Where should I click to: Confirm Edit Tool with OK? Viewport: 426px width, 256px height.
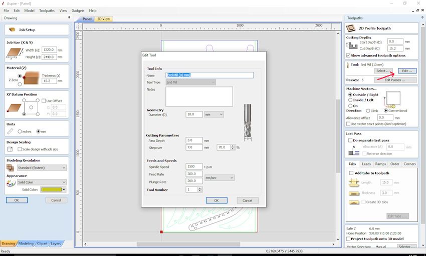(217, 200)
